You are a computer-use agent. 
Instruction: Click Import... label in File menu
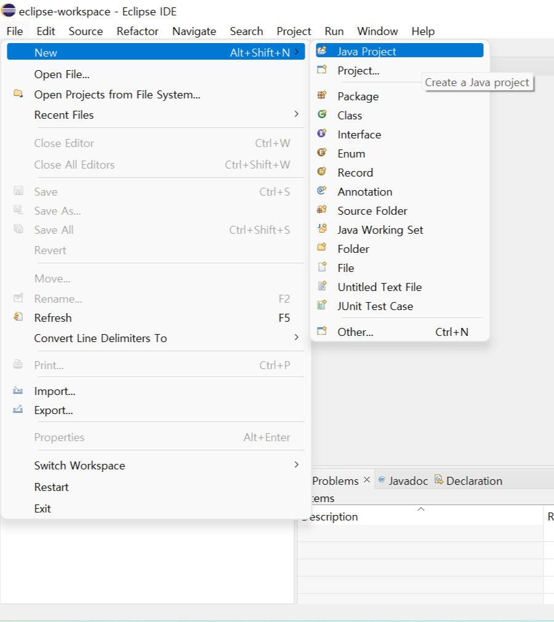(x=55, y=391)
